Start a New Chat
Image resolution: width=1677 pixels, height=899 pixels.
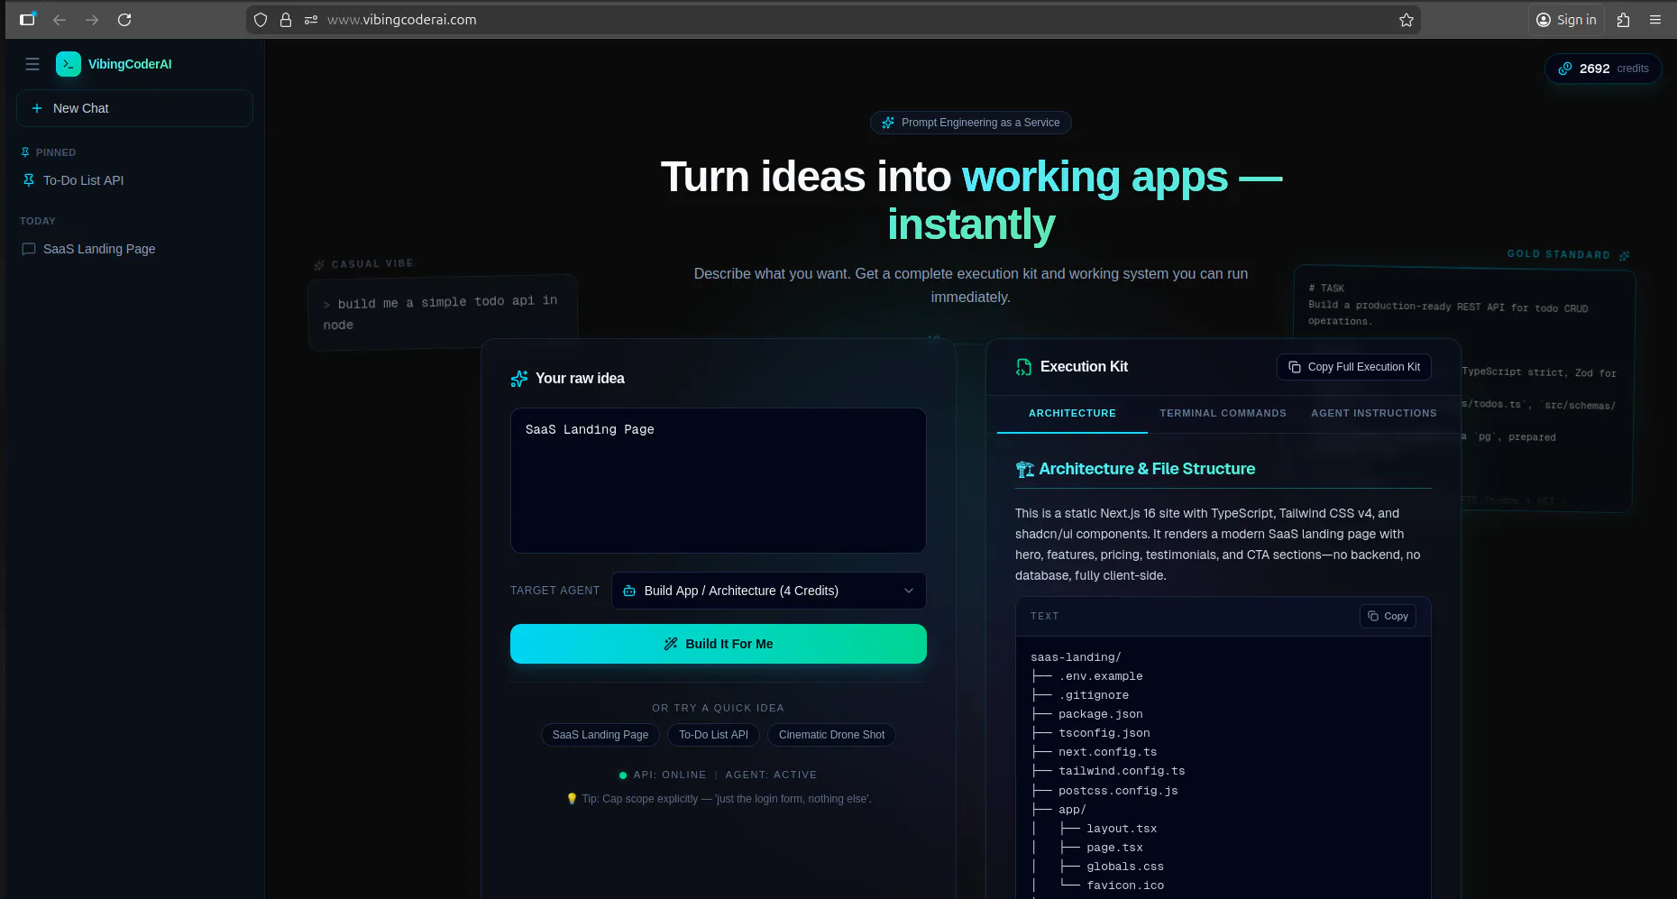pyautogui.click(x=134, y=108)
